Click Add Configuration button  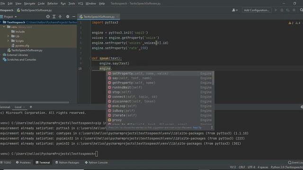click(257, 10)
